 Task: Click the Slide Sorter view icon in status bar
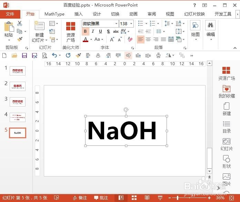(x=134, y=198)
